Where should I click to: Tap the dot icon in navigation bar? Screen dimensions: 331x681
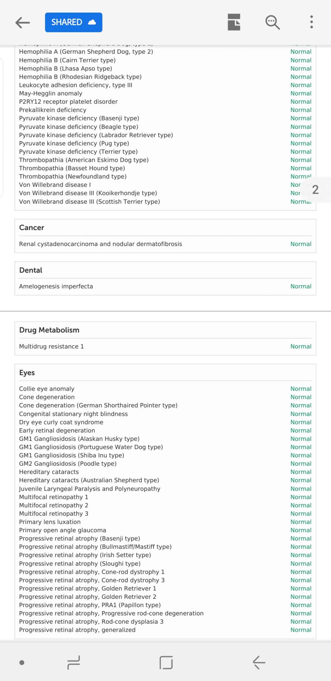[22, 663]
